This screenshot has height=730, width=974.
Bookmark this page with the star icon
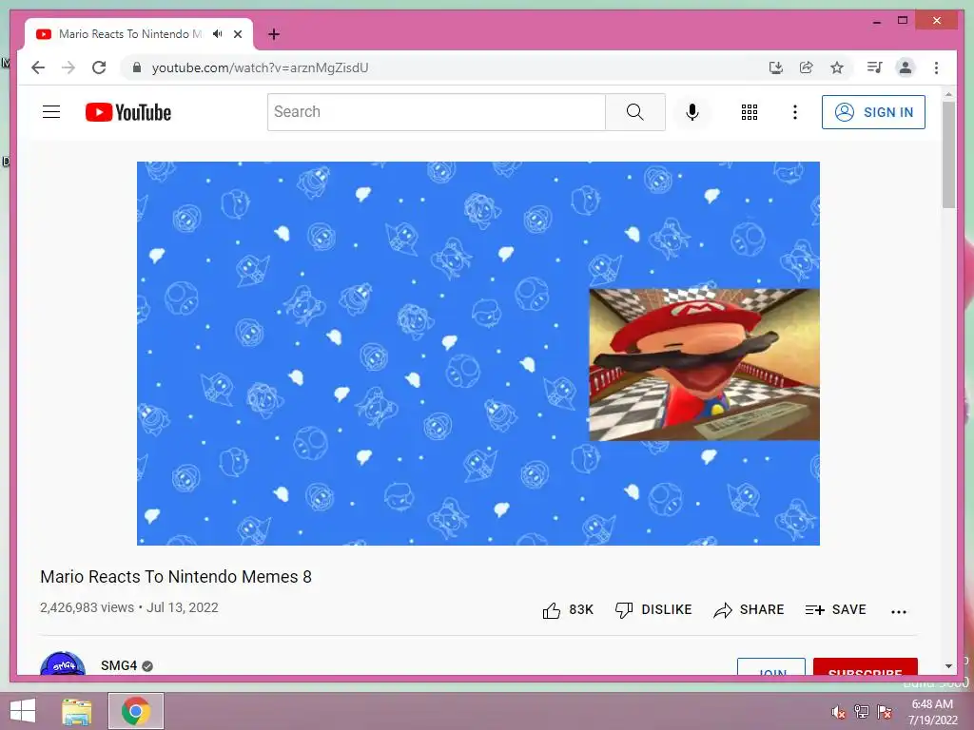(x=837, y=67)
